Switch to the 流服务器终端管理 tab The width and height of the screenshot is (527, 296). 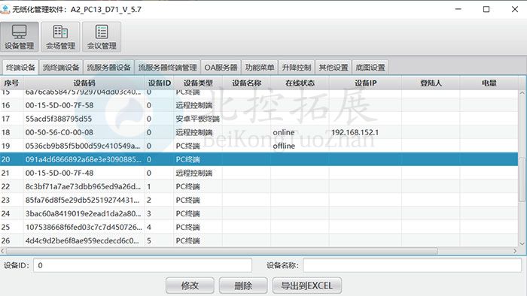[x=167, y=68]
